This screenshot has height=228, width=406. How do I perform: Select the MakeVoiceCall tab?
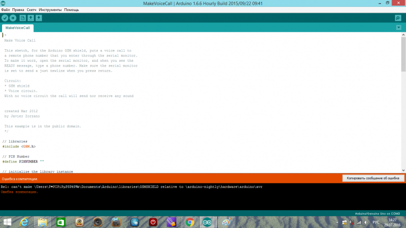click(18, 28)
